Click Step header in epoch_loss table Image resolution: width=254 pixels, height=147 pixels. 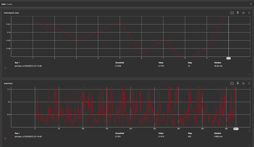coord(190,63)
